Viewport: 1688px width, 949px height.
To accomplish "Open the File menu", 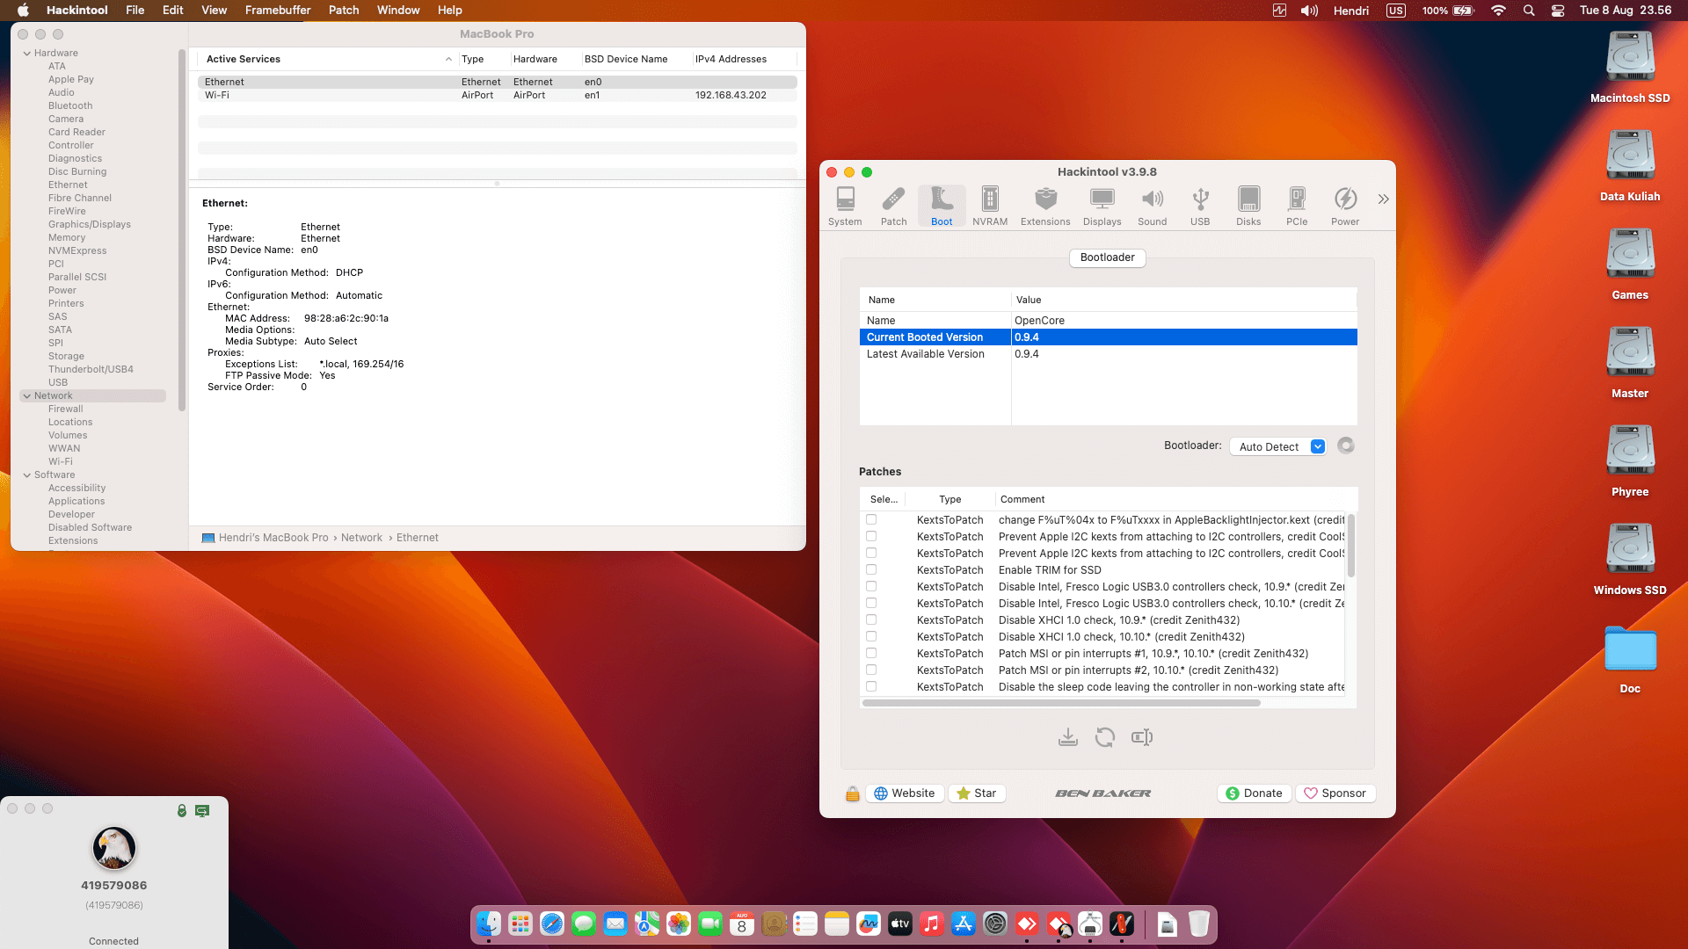I will [x=135, y=11].
